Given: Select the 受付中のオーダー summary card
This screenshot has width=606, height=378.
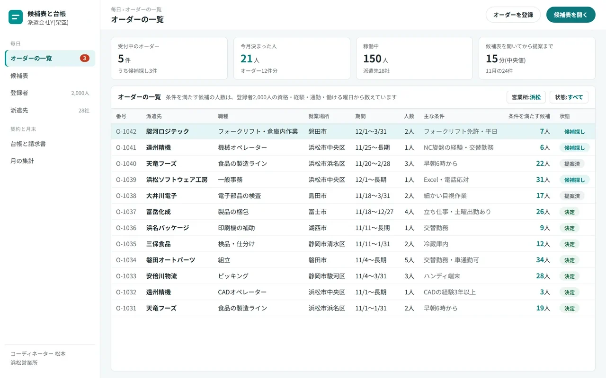Looking at the screenshot, I should (169, 59).
